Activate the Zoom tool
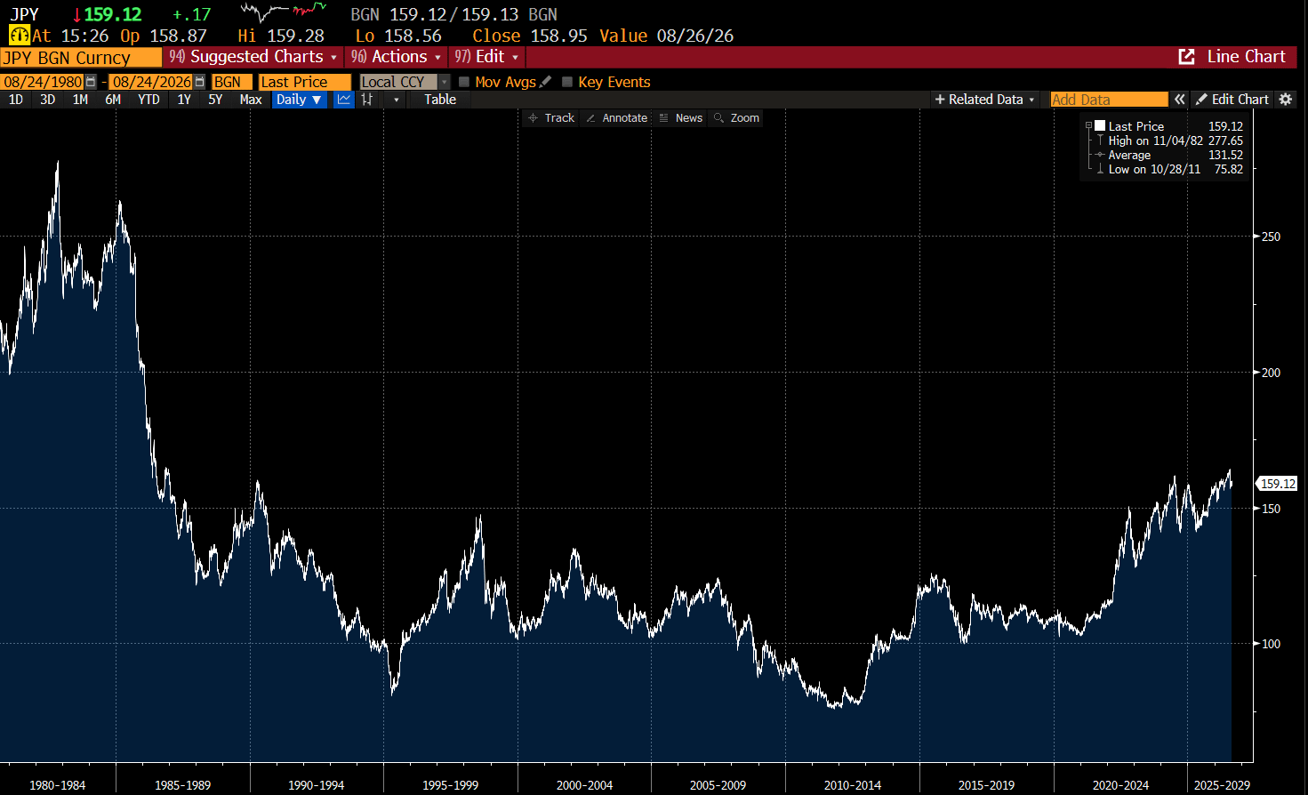 click(736, 118)
